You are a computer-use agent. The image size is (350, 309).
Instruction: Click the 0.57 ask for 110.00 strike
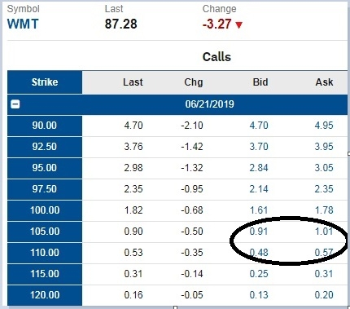pyautogui.click(x=324, y=253)
